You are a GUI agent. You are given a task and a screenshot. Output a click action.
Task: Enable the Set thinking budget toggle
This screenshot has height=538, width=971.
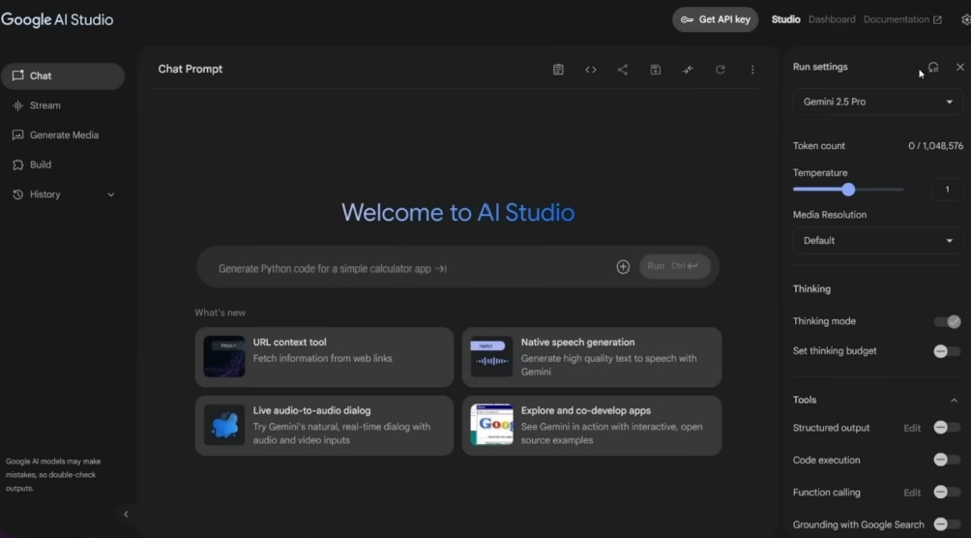pos(947,351)
